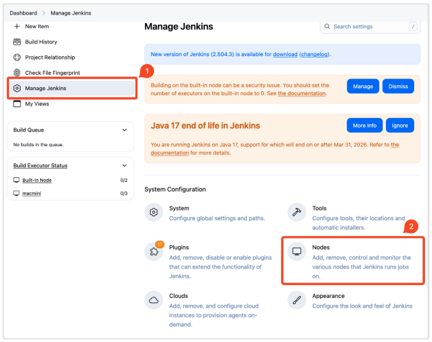432x342 pixels.
Task: Collapse the Build Executor Status panel
Action: pos(125,165)
